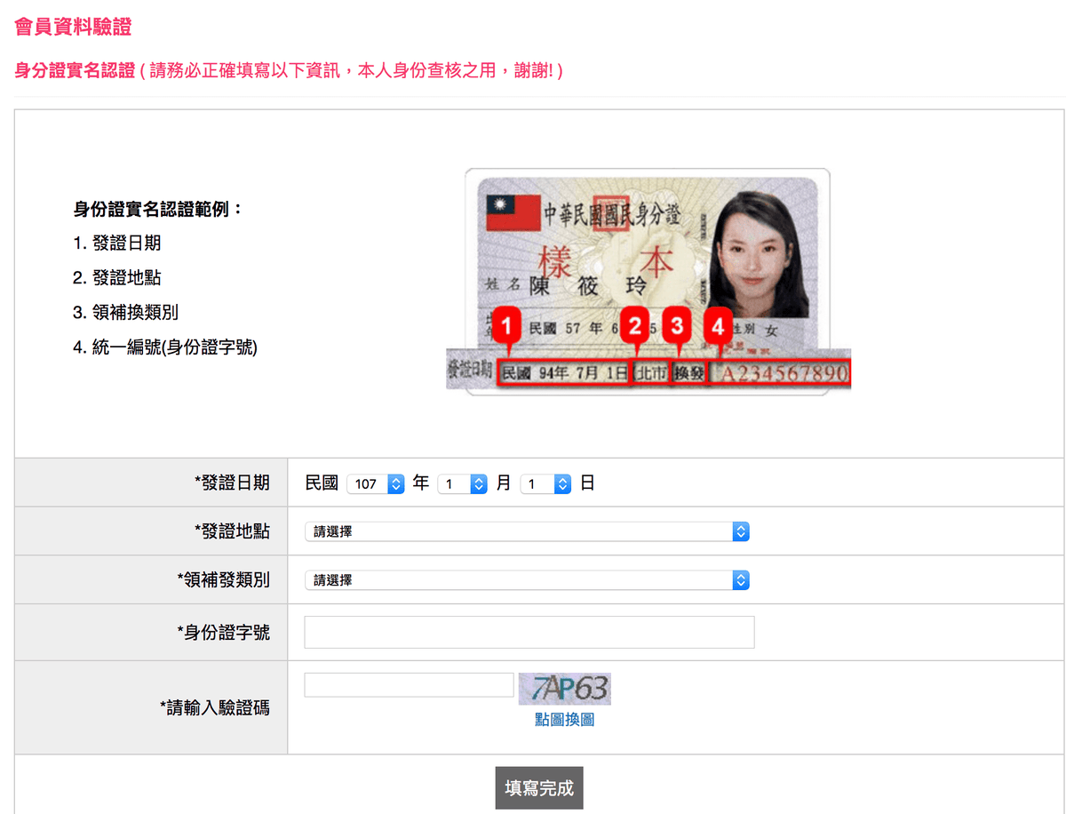Click the highlighted 民國 94年 7月 1日 date box
The image size is (1066, 814).
tap(564, 373)
